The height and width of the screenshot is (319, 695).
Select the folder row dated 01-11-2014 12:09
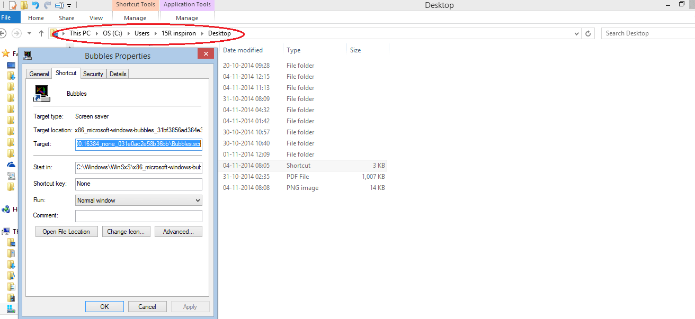(x=304, y=154)
